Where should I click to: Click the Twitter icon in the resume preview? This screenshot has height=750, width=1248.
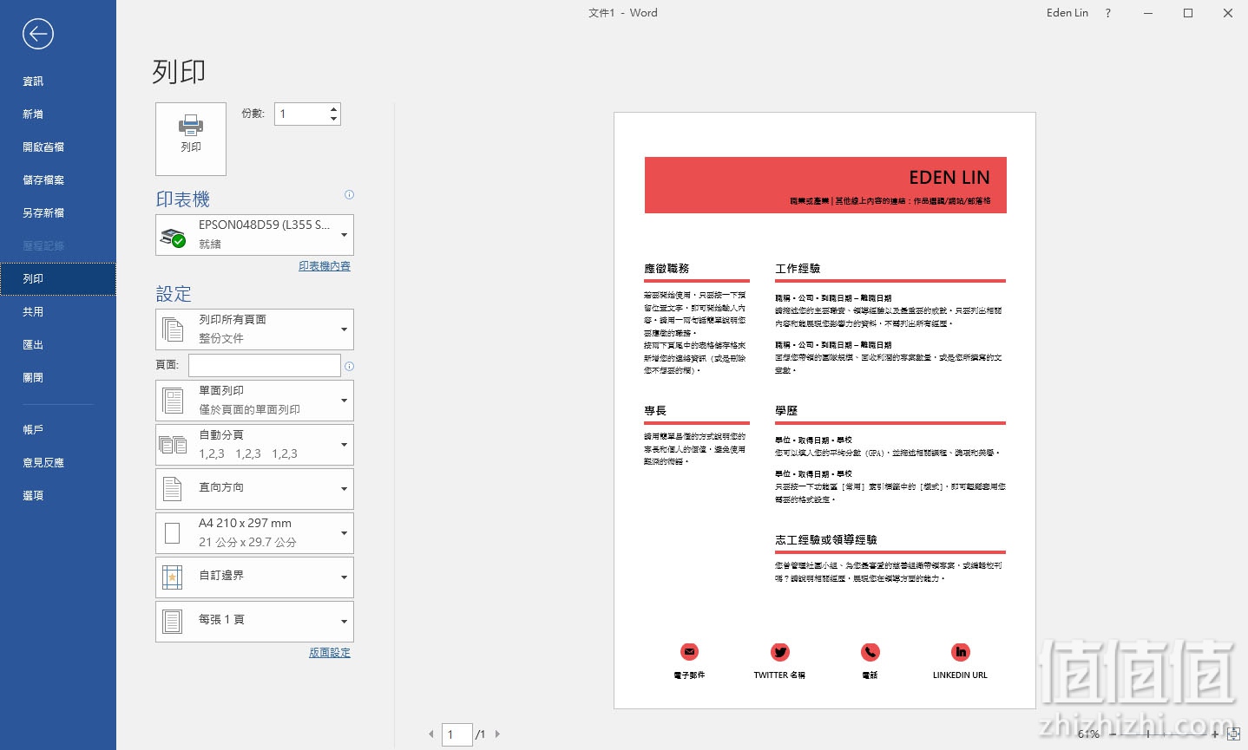[x=780, y=652]
